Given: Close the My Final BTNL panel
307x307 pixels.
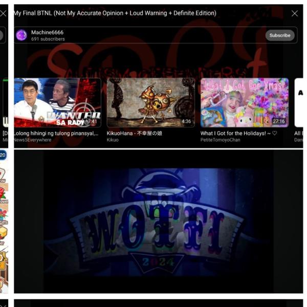Looking at the screenshot, I should (x=295, y=13).
